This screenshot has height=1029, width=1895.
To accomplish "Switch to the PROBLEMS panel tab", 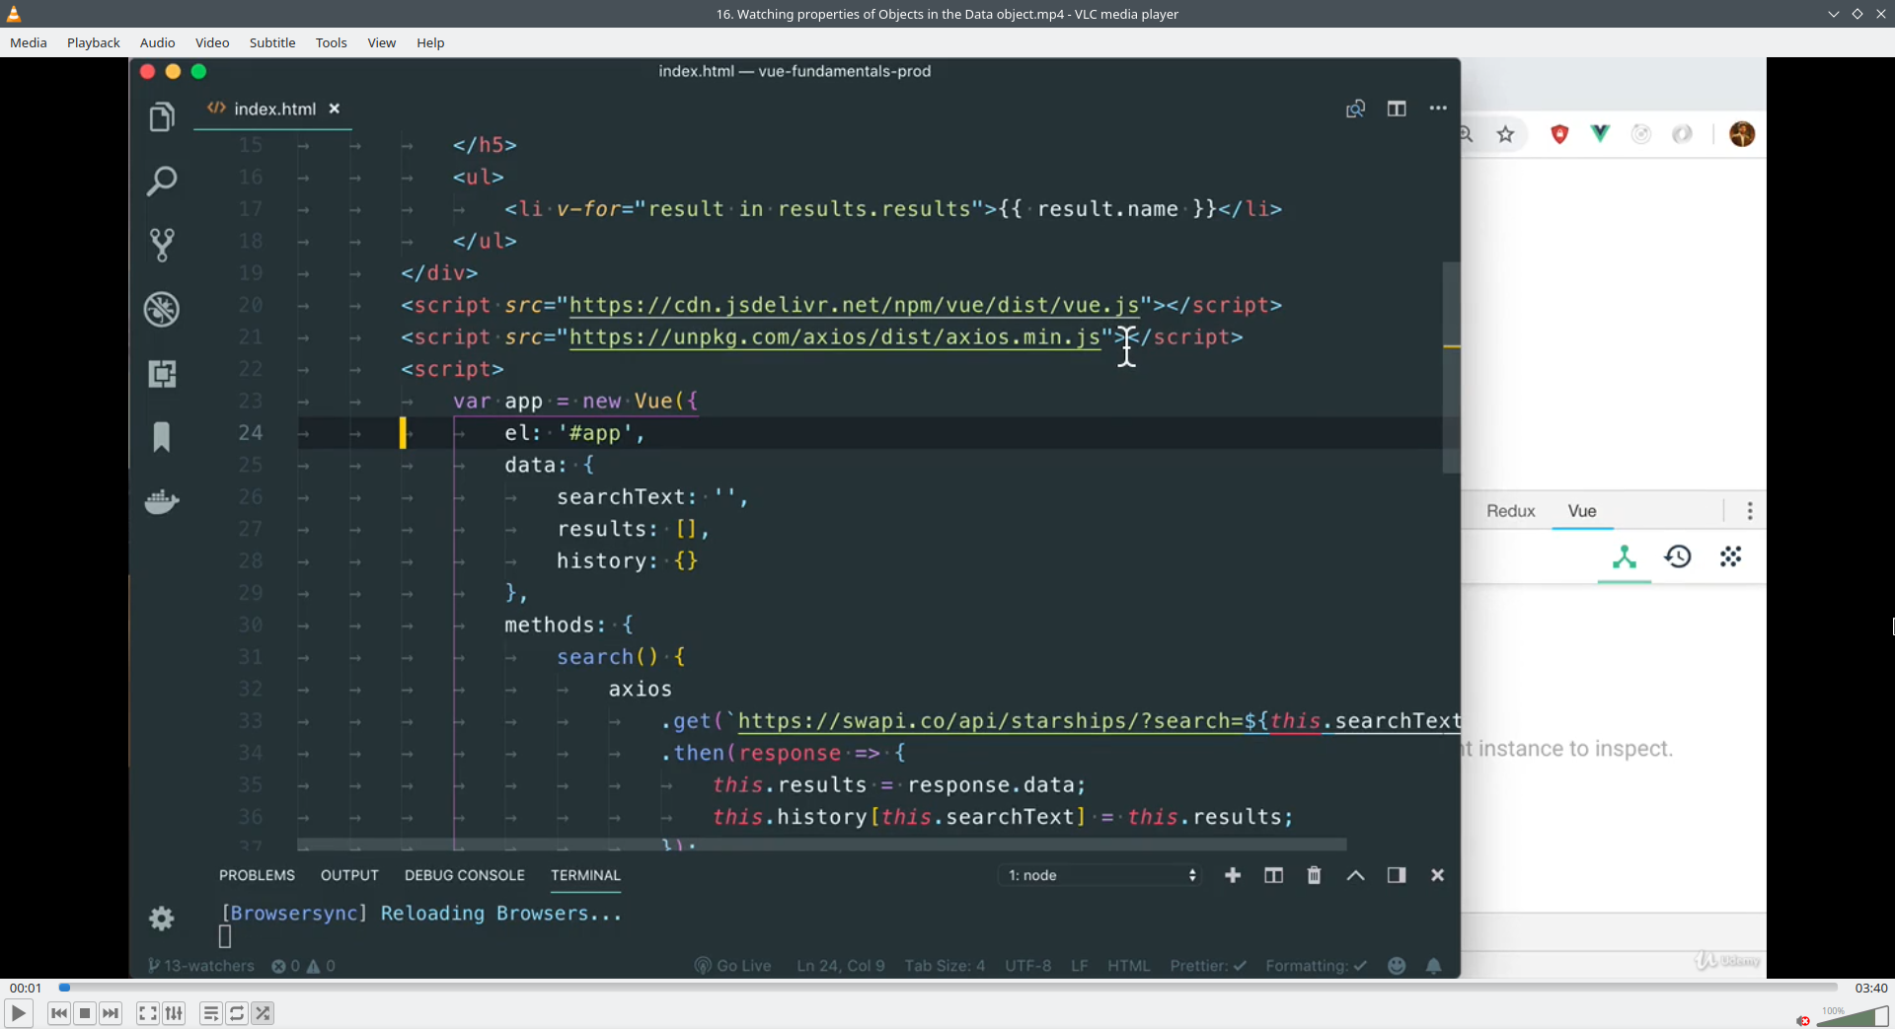I will coord(257,875).
